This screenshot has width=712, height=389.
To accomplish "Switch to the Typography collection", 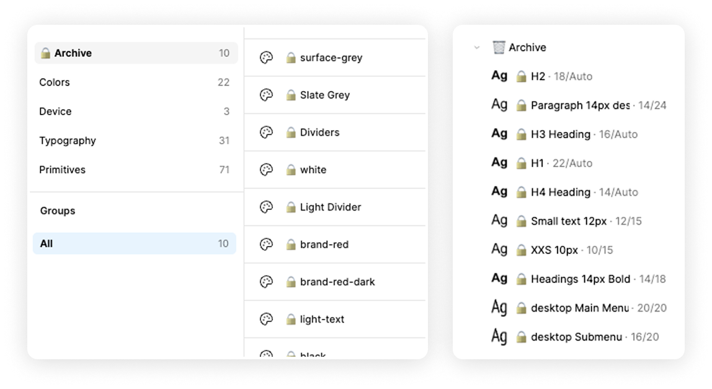I will [x=68, y=141].
